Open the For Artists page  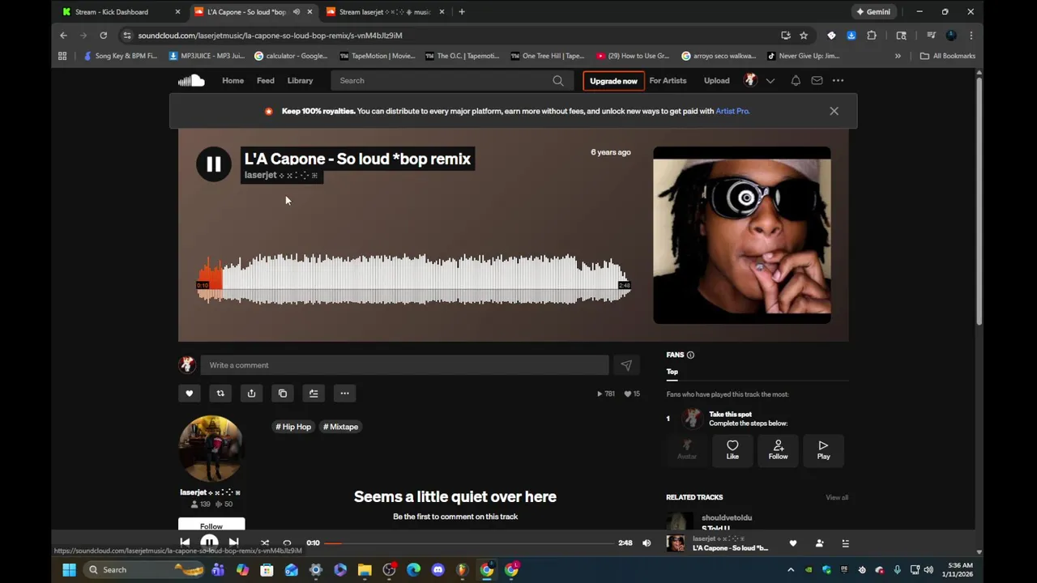coord(668,80)
